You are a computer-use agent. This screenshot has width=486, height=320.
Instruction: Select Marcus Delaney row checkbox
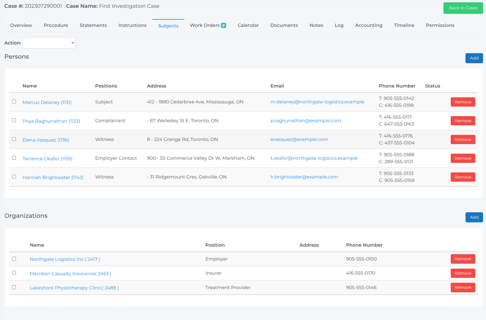click(14, 102)
